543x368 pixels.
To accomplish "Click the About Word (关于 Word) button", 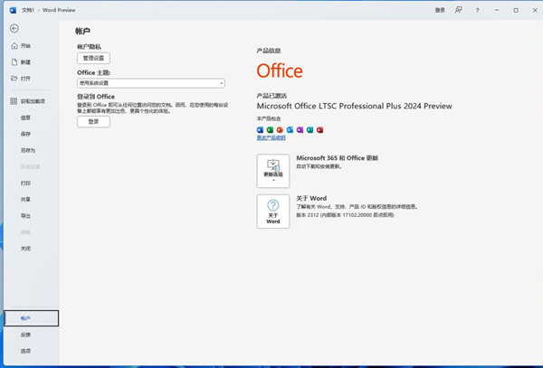I will 273,212.
